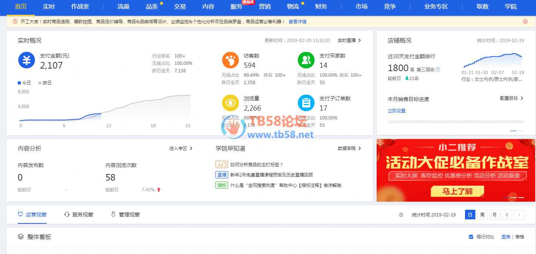Open the 品类 menu
The image size is (536, 254).
(x=152, y=7)
